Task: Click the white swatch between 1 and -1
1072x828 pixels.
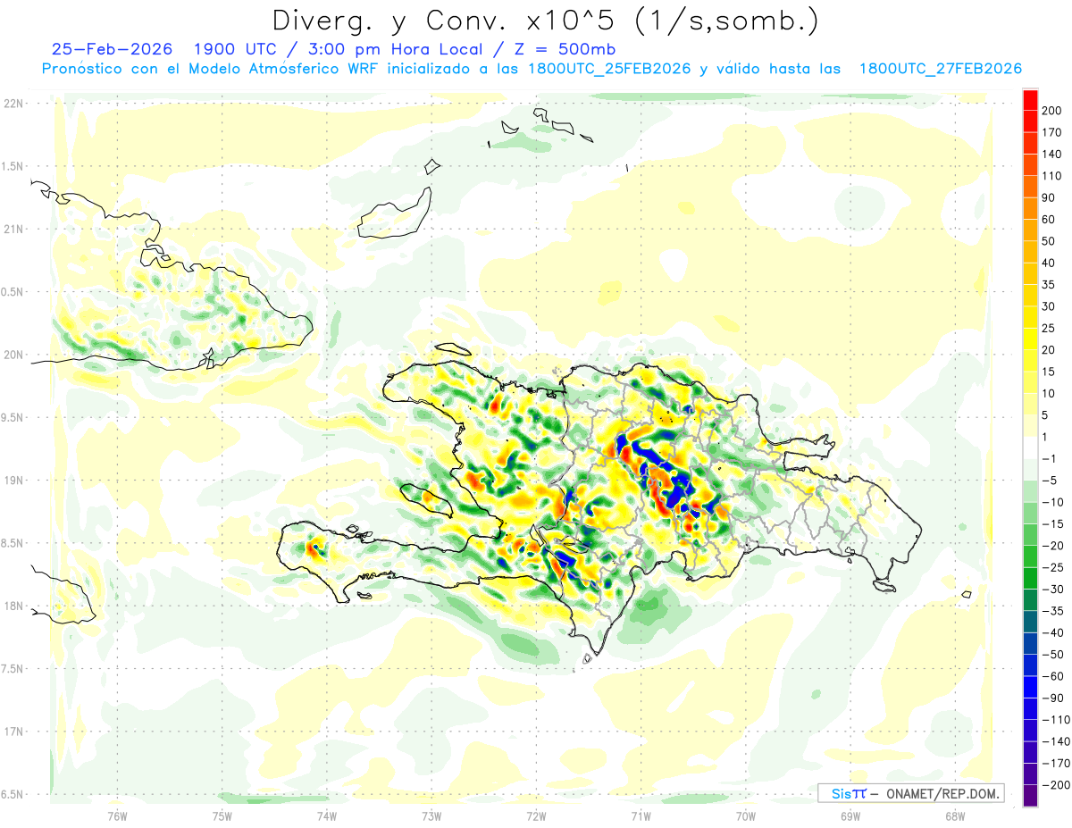Action: (1030, 447)
